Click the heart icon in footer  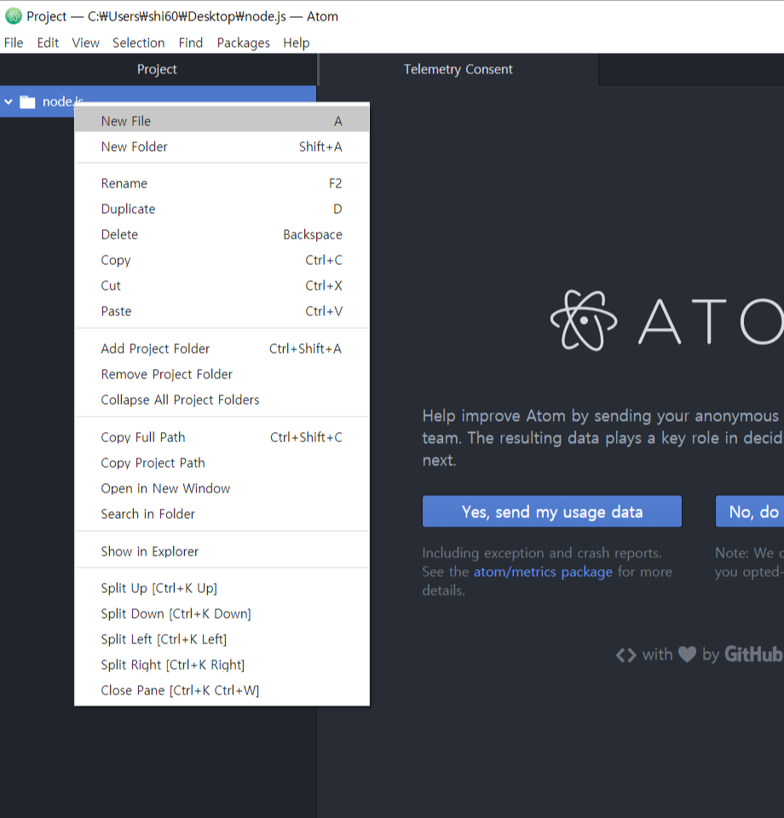tap(687, 654)
